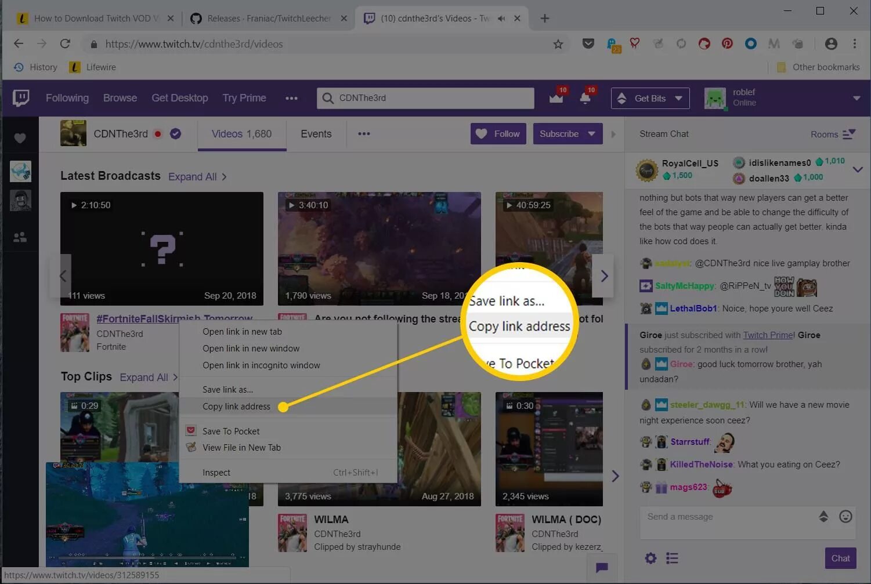Open Browse in Twitch navigation
The width and height of the screenshot is (871, 584).
click(120, 98)
